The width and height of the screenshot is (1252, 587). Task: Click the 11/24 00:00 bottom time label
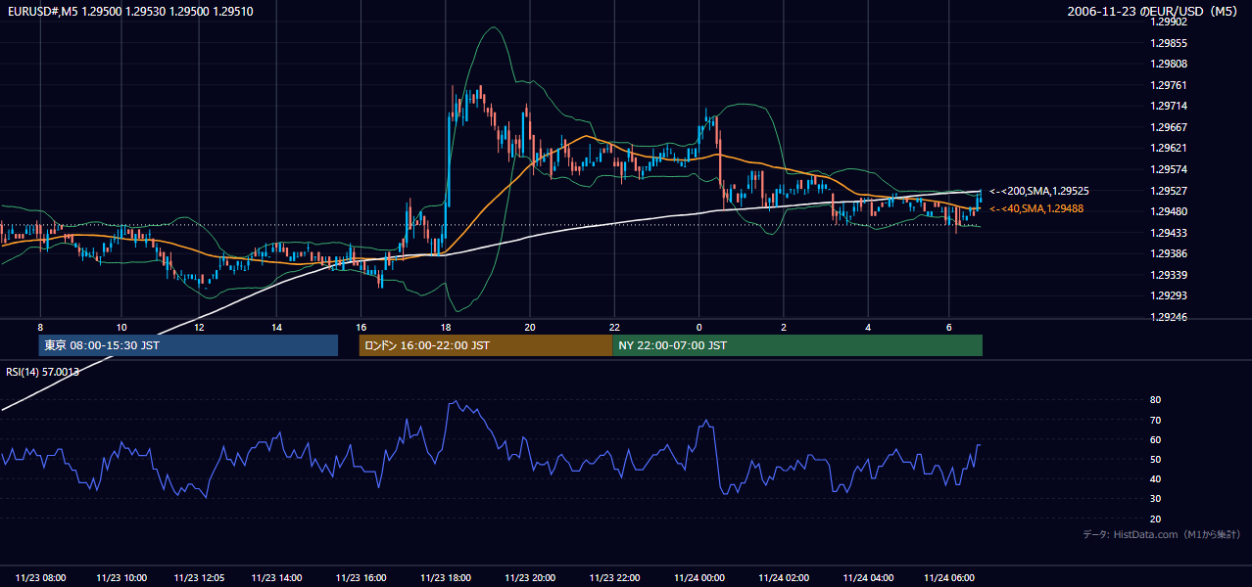tap(698, 577)
